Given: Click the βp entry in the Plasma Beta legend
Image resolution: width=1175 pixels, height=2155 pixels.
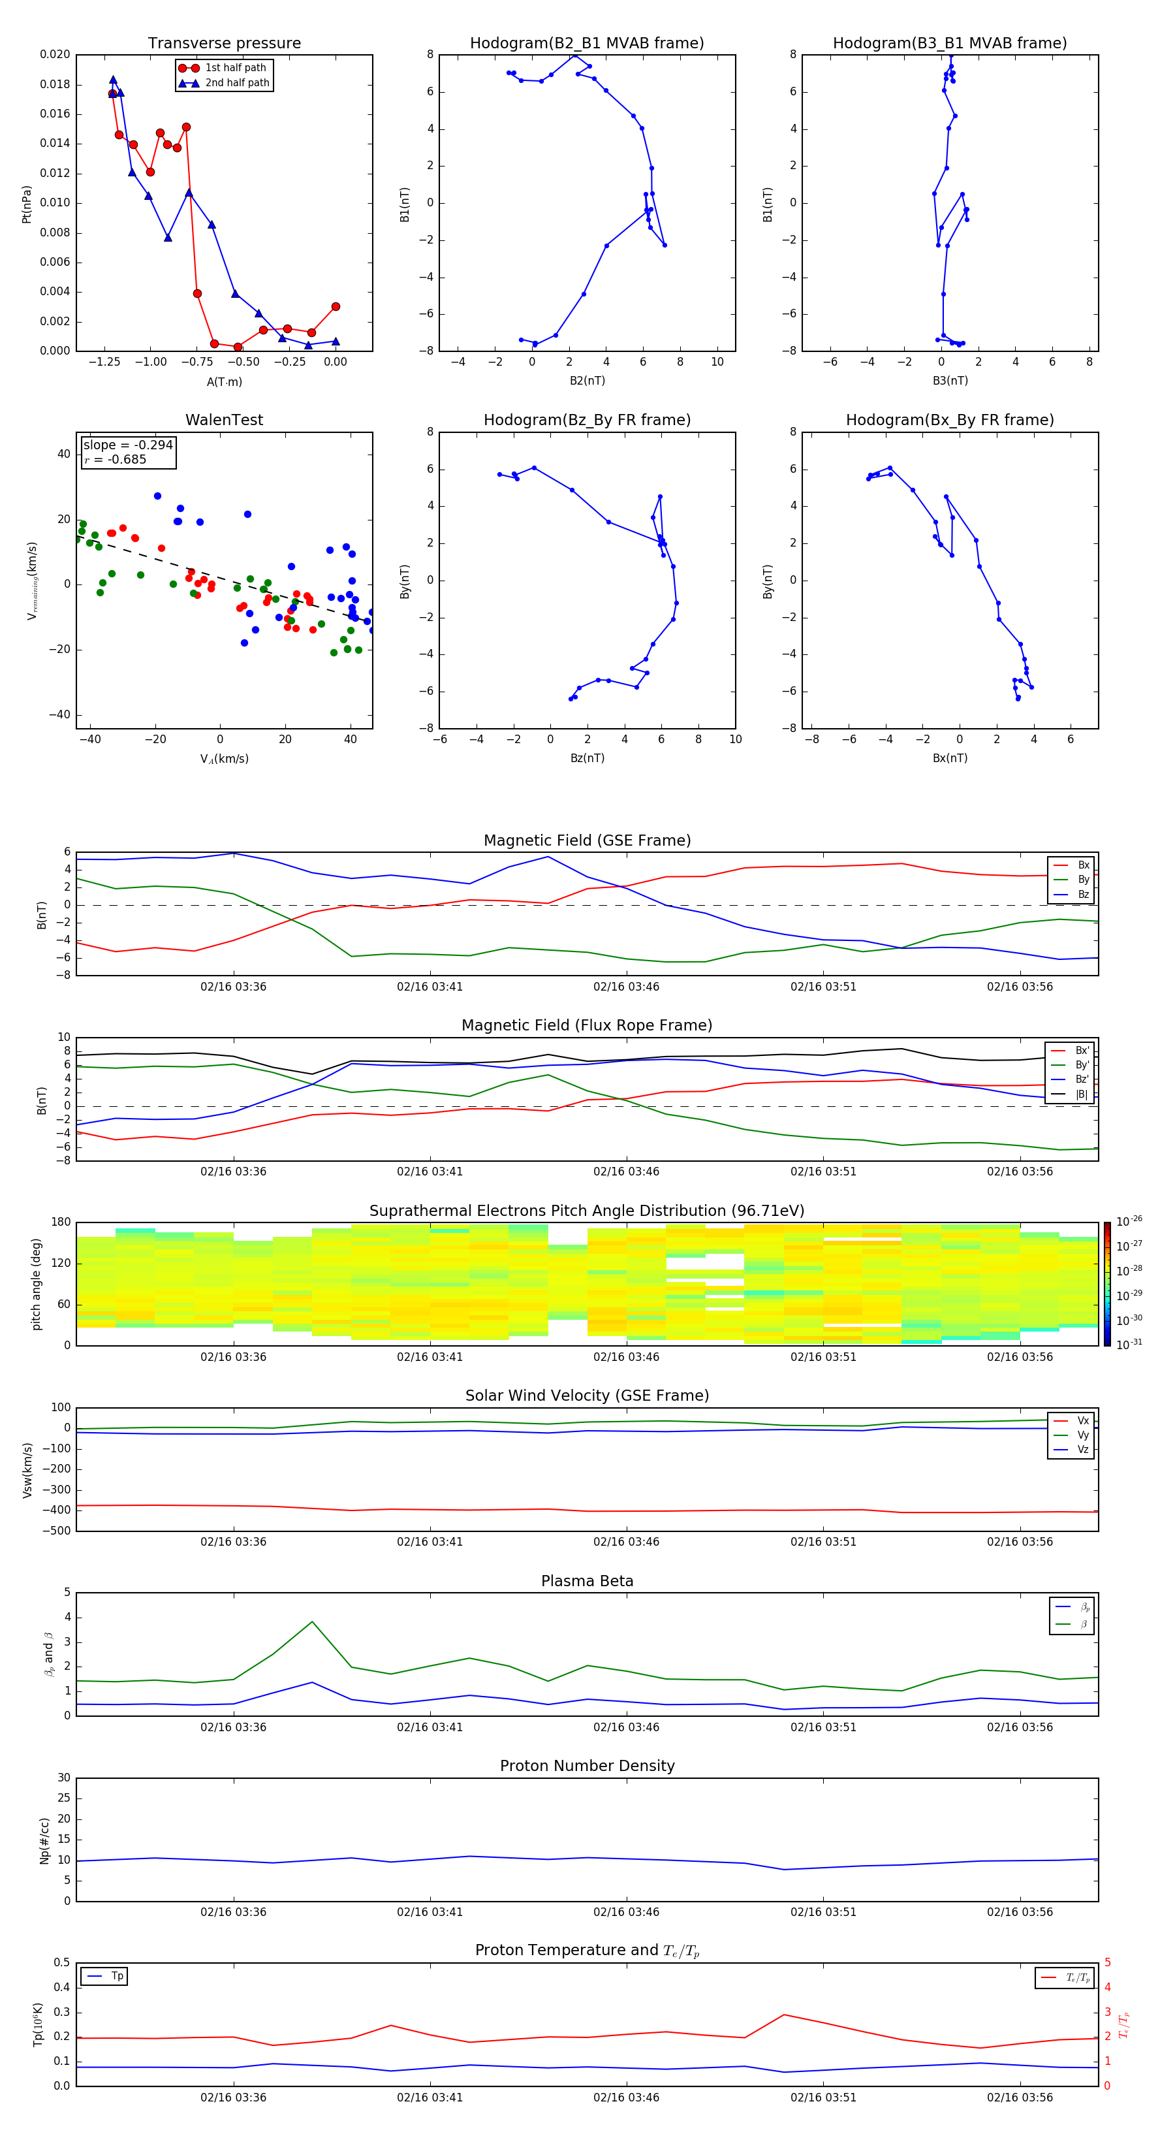Looking at the screenshot, I should coord(1072,1607).
